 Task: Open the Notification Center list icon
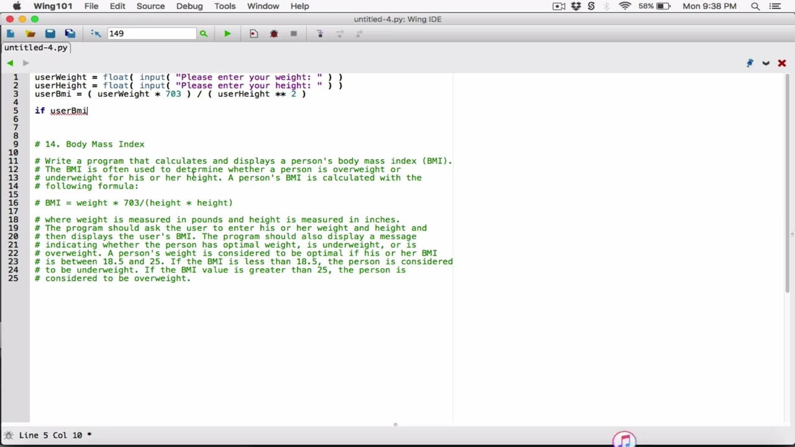point(776,6)
